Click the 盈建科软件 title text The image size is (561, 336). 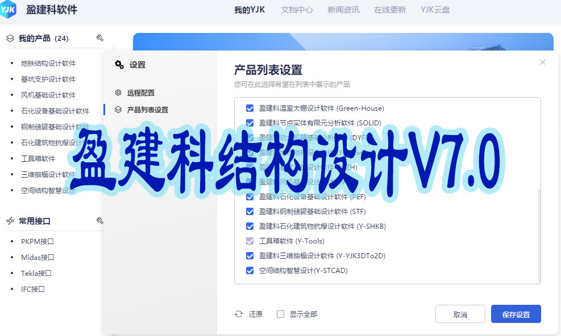click(52, 10)
